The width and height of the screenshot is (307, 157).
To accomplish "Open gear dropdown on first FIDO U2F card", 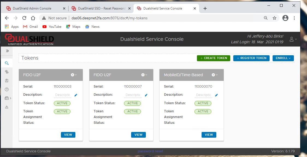I will [x=73, y=75].
